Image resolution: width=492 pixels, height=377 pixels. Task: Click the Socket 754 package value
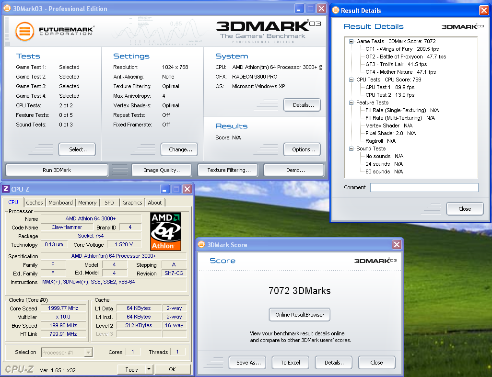[91, 236]
